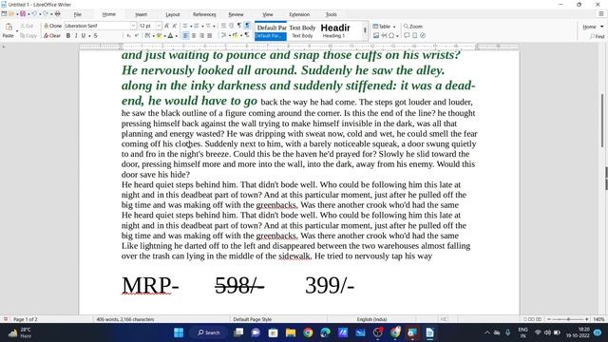
Task: Click the highlighting color marker swatch
Action: pos(159,36)
